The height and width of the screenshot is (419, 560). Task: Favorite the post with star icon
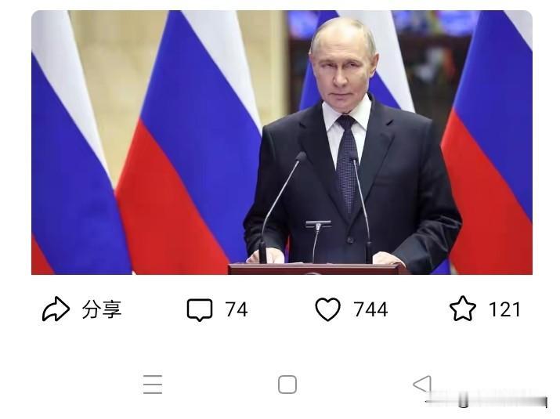point(463,309)
